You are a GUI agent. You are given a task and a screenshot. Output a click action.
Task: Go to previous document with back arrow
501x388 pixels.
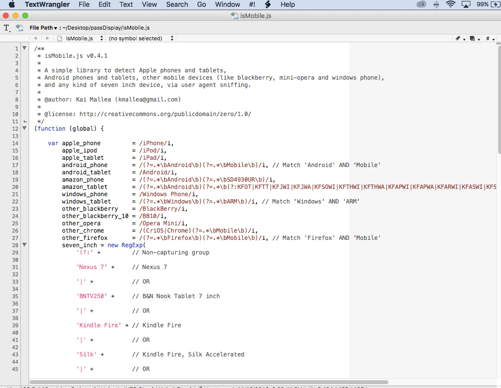coord(35,38)
